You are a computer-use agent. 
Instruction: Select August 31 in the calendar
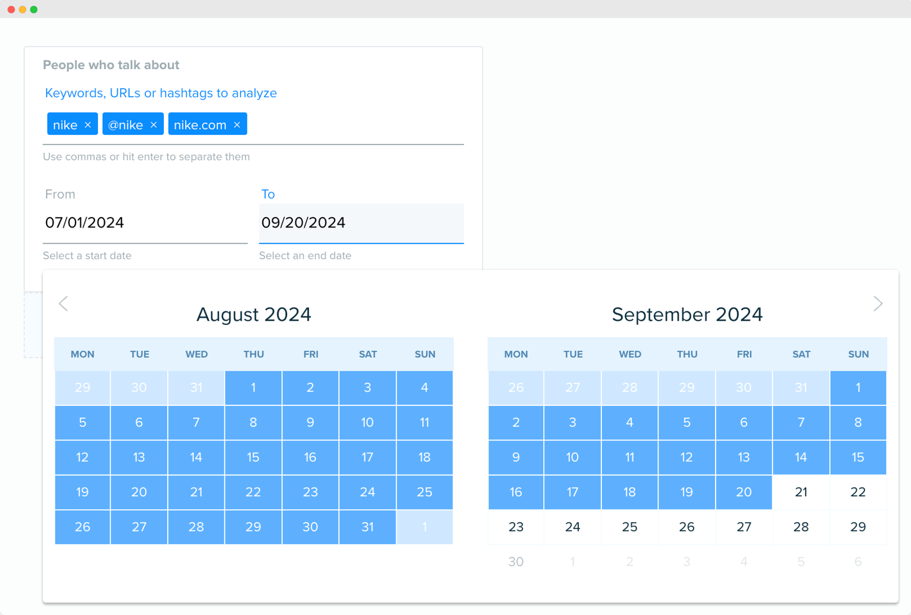click(x=367, y=527)
